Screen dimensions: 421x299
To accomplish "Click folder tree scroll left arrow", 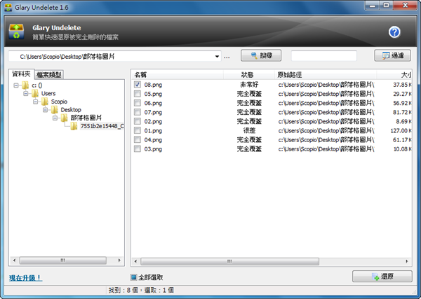I will click(14, 260).
